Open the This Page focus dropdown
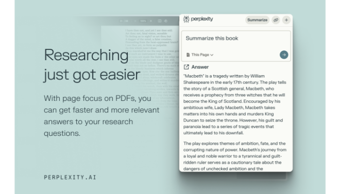This screenshot has height=194, width=340. click(200, 55)
